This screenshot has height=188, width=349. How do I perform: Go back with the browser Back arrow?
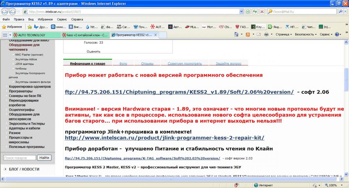point(5,12)
